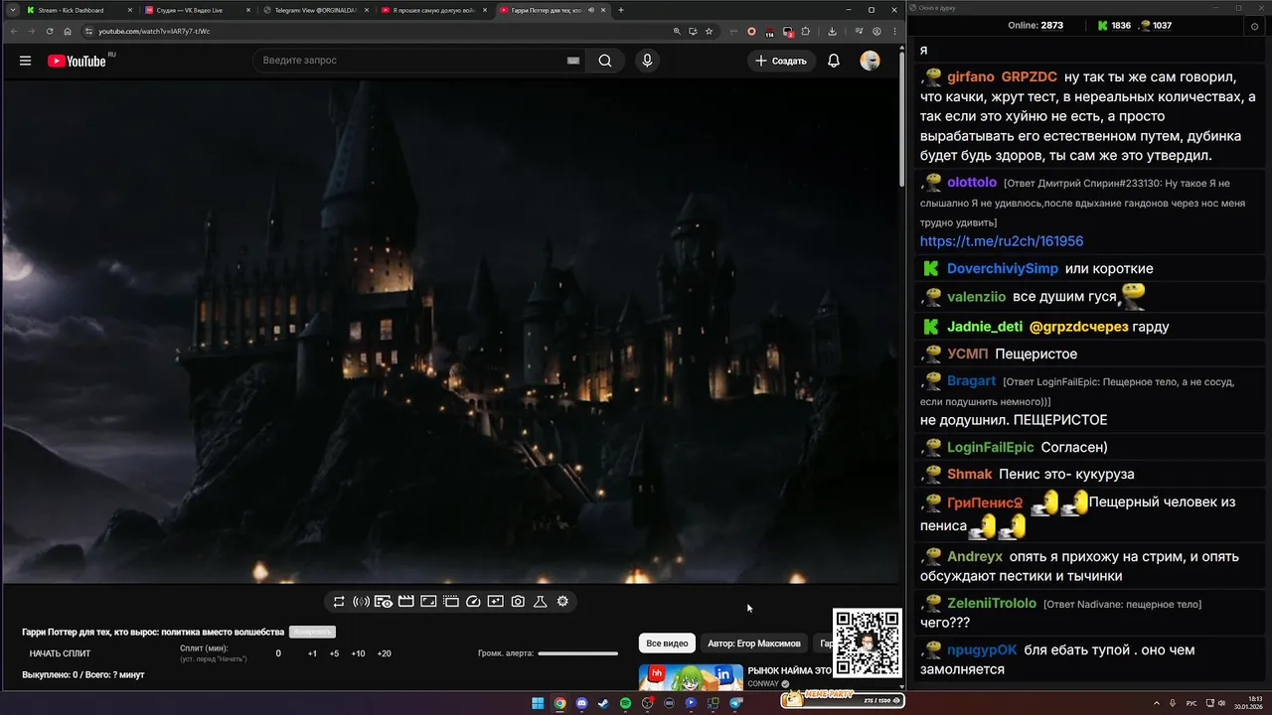Image resolution: width=1272 pixels, height=715 pixels.
Task: Open the YouTube account avatar menu
Action: [x=870, y=61]
